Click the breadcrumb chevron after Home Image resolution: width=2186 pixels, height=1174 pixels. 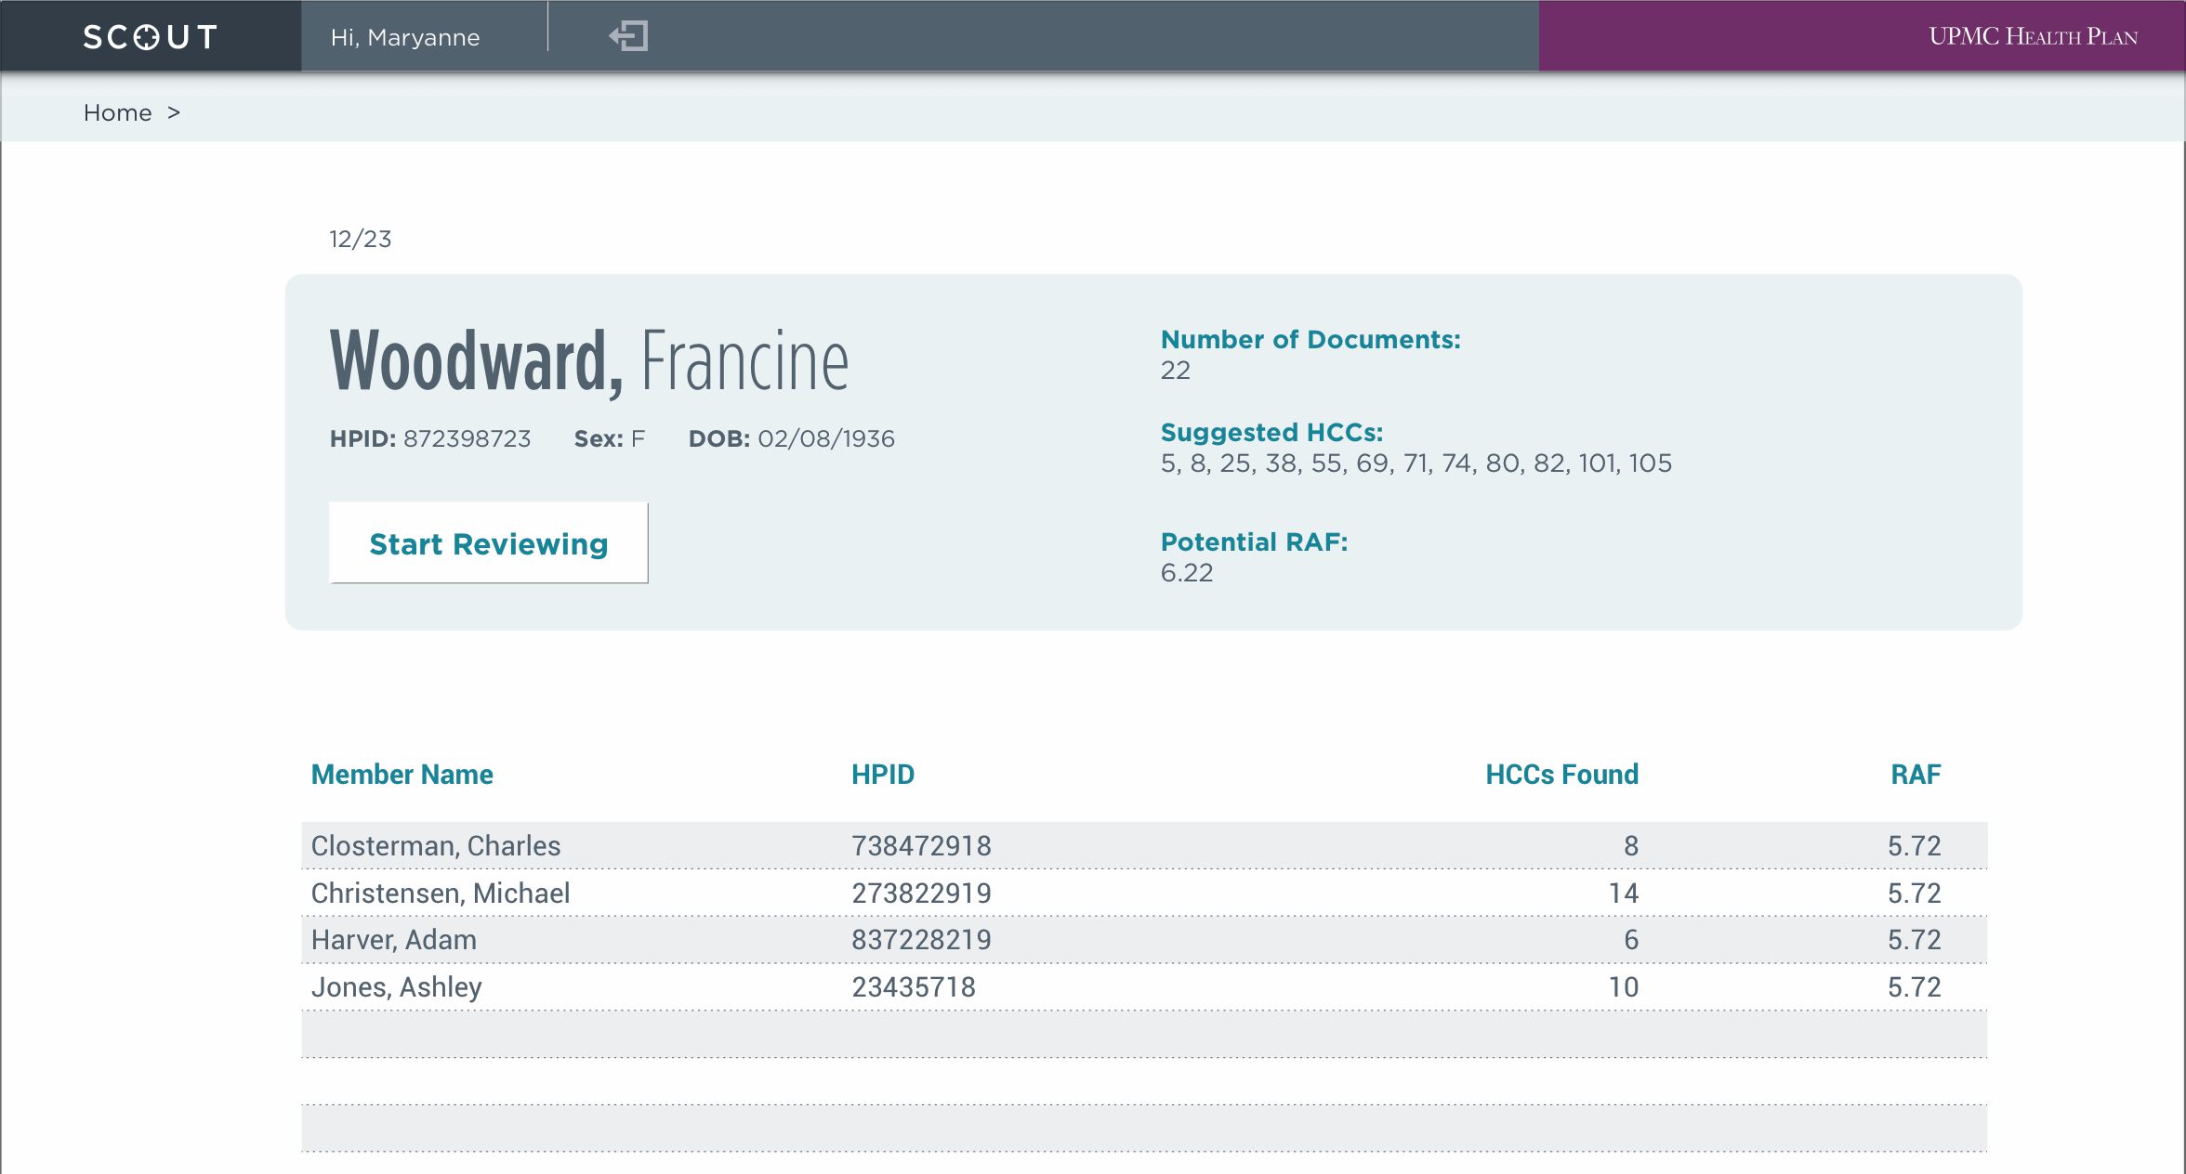pos(174,112)
